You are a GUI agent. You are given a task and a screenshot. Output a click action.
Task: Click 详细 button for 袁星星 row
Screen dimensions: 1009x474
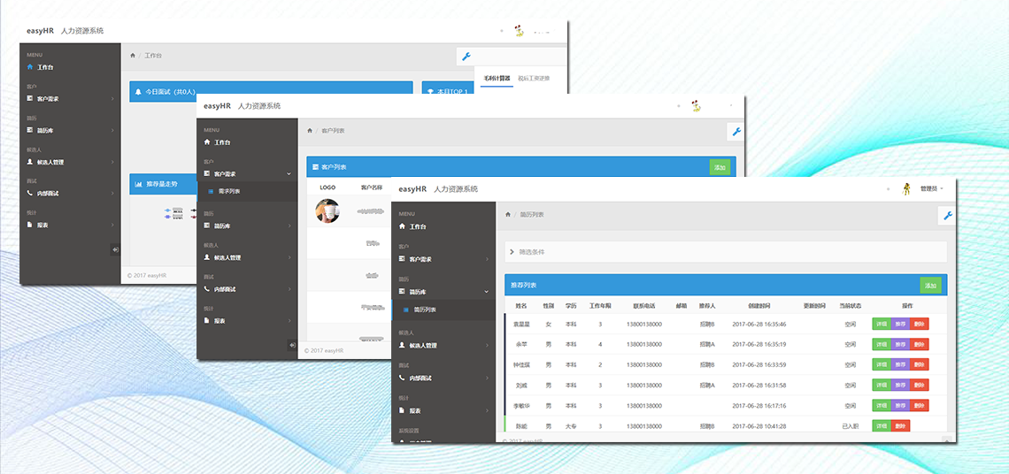point(882,325)
